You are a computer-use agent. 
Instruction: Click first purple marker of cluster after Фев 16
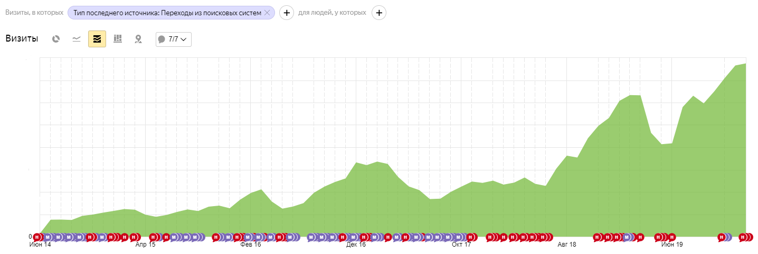tap(311, 237)
